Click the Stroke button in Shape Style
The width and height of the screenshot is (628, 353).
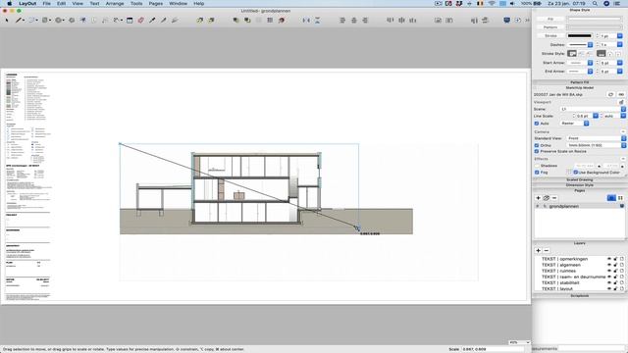click(x=550, y=35)
